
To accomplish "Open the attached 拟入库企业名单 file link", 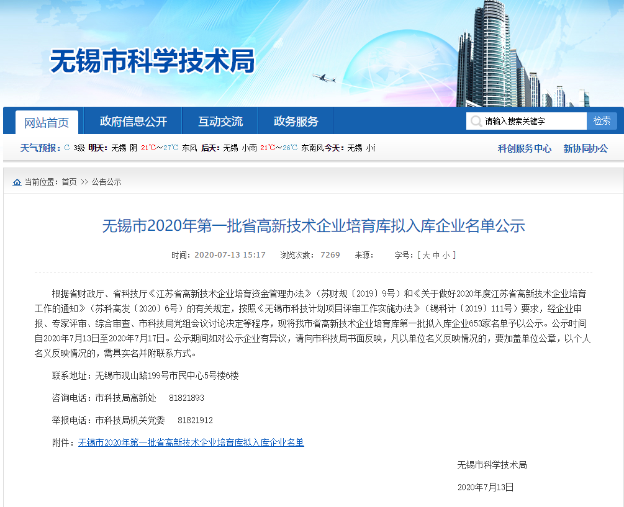I will [x=191, y=442].
